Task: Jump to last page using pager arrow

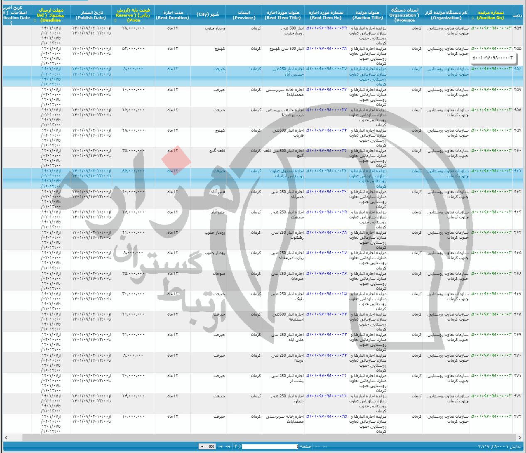Action: [220, 446]
